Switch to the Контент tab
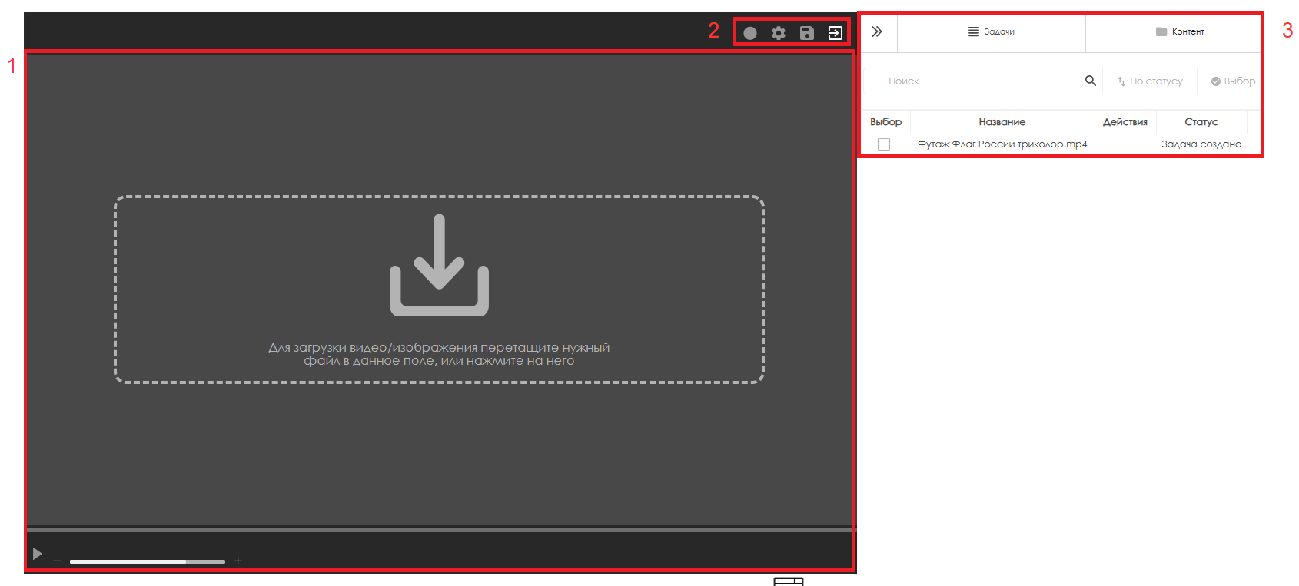Screen dimensions: 1299x586 (x=1180, y=32)
